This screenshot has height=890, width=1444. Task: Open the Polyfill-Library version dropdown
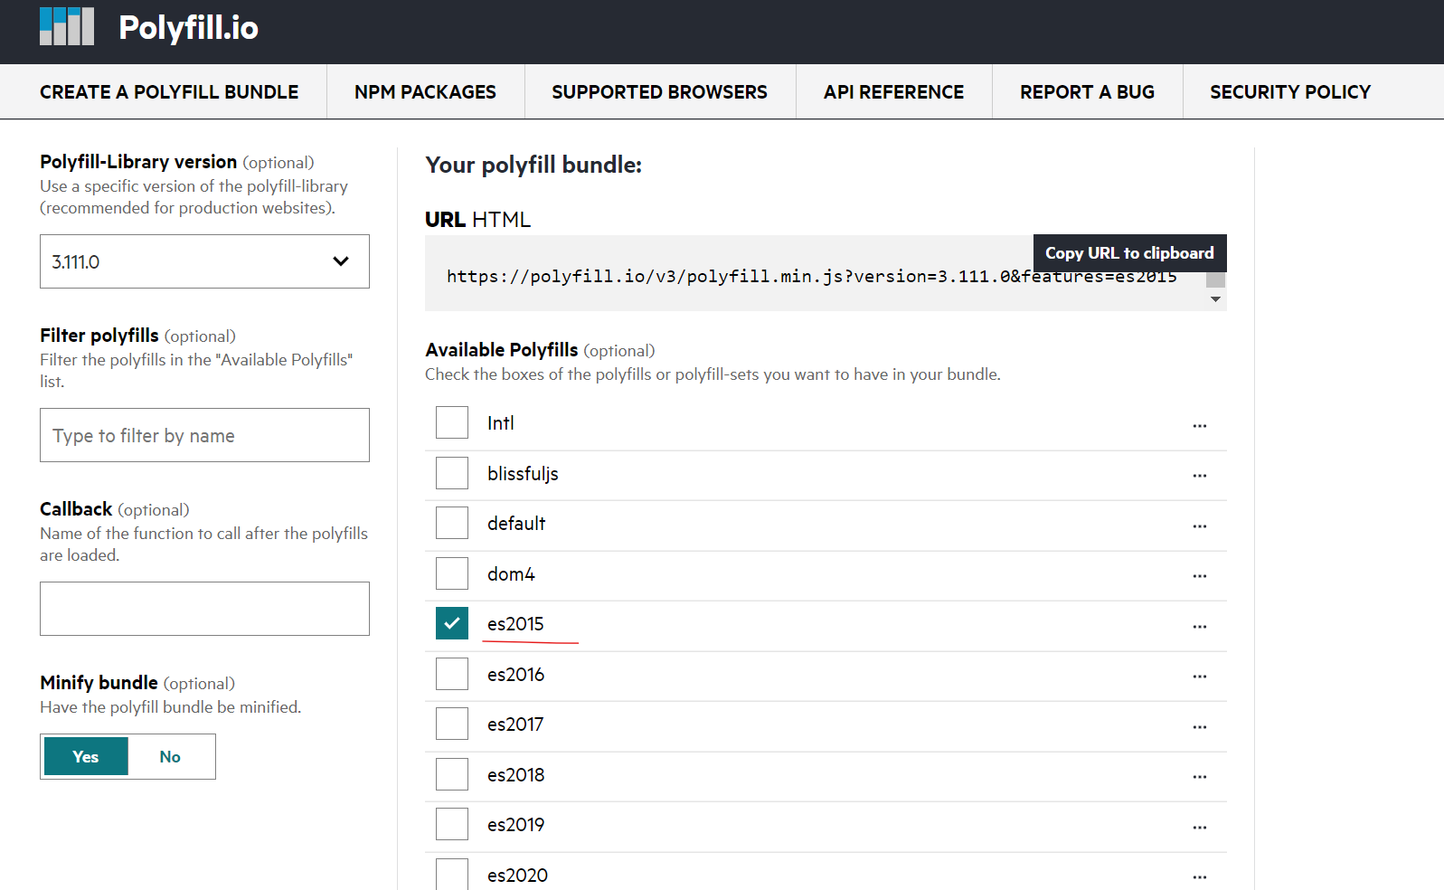204,261
